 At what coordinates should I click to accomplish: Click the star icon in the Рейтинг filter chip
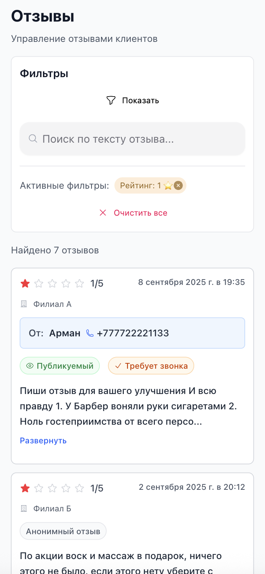pos(168,185)
